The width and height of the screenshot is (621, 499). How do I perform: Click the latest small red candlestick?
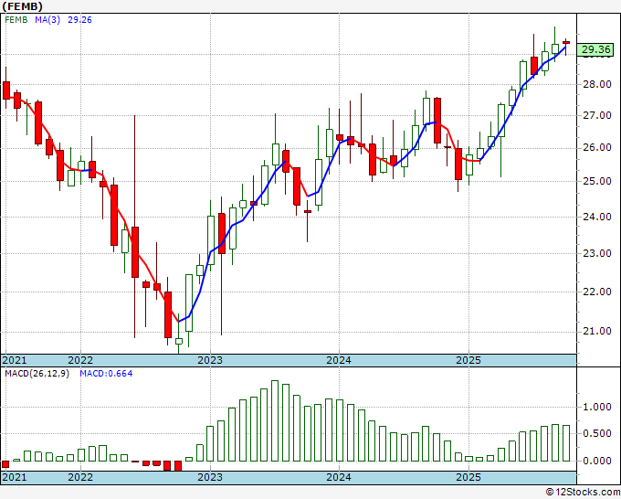pos(566,42)
